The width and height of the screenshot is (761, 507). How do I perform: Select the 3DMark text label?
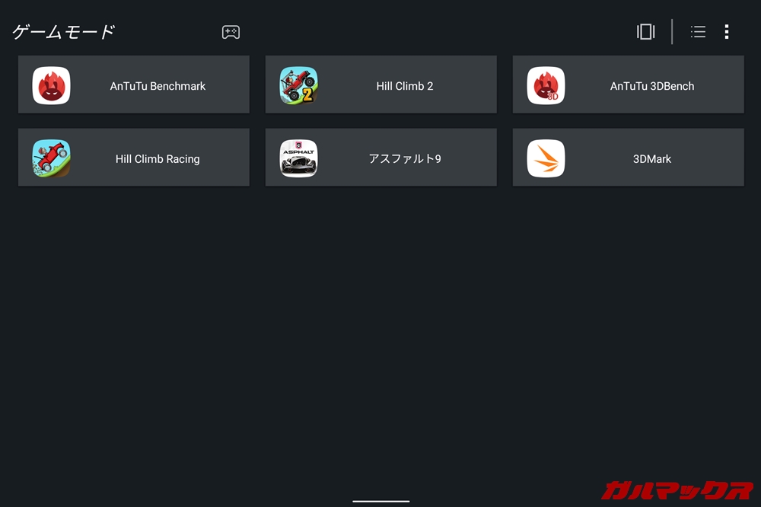[652, 159]
